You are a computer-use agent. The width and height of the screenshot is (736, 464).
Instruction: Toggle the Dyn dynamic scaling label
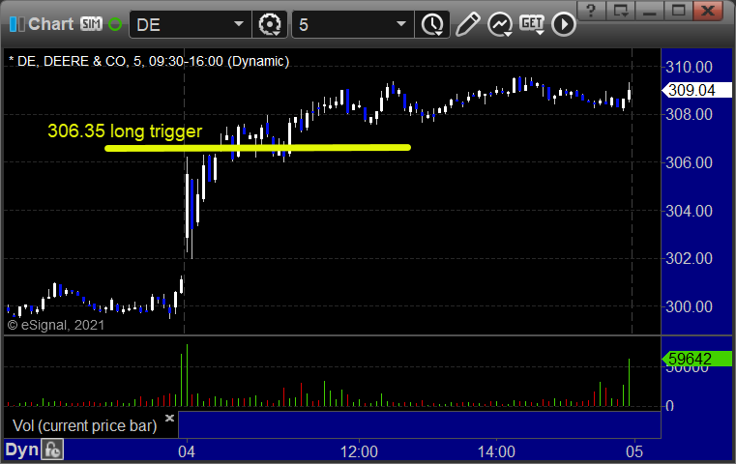click(21, 449)
